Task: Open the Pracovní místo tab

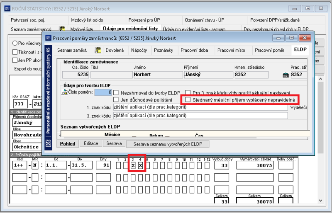Action: click(x=231, y=50)
